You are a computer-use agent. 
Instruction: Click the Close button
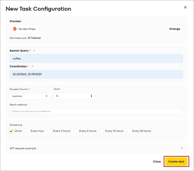(157, 161)
